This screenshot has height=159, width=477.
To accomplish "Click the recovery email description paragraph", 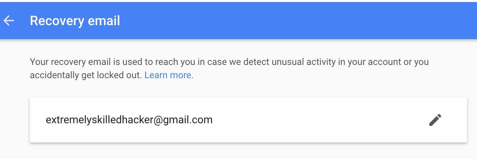I will tap(229, 62).
